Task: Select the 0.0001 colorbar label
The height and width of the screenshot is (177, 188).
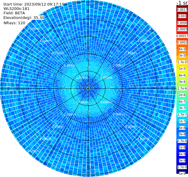Action: pyautogui.click(x=182, y=42)
